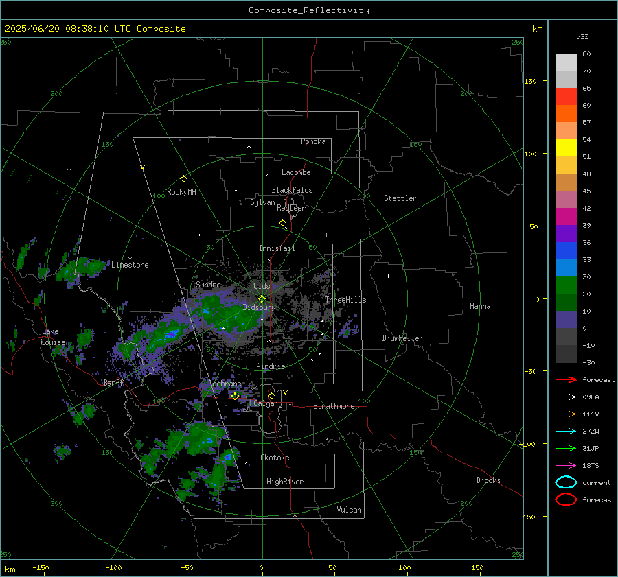Click the Brooks map label
Screen dimensions: 618x577
[488, 480]
